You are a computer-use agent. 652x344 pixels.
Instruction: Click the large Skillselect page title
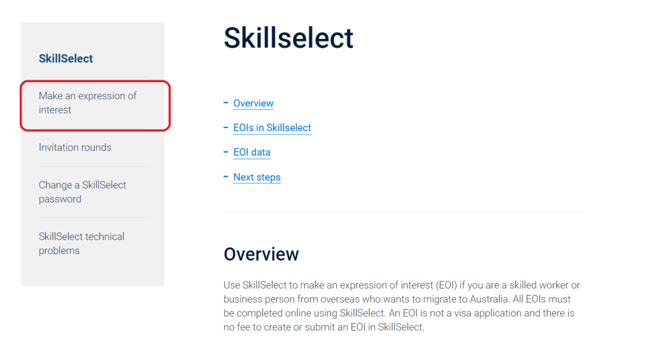tap(288, 38)
